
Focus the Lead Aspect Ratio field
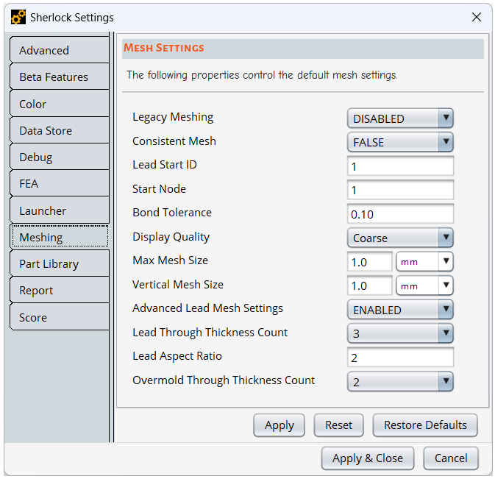tap(400, 358)
